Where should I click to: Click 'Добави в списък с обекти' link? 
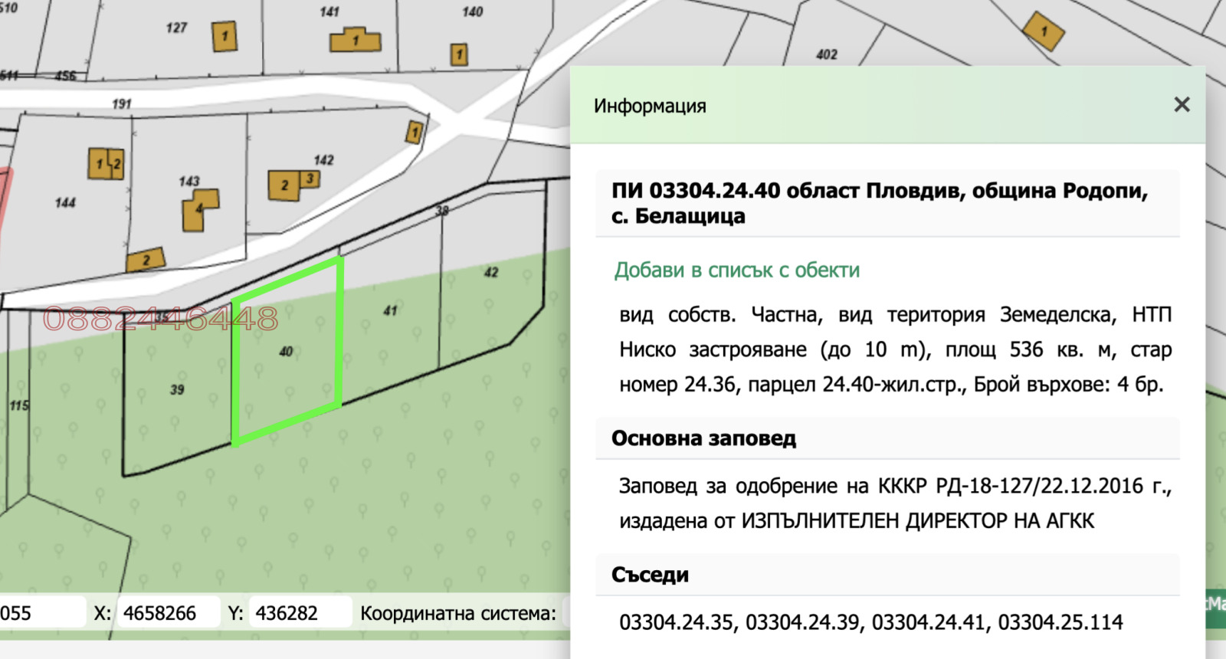pos(737,270)
